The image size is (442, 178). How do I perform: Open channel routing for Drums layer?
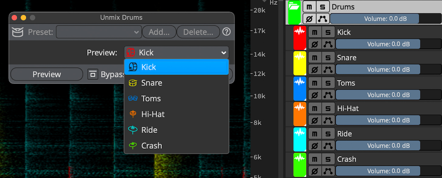coord(322,19)
